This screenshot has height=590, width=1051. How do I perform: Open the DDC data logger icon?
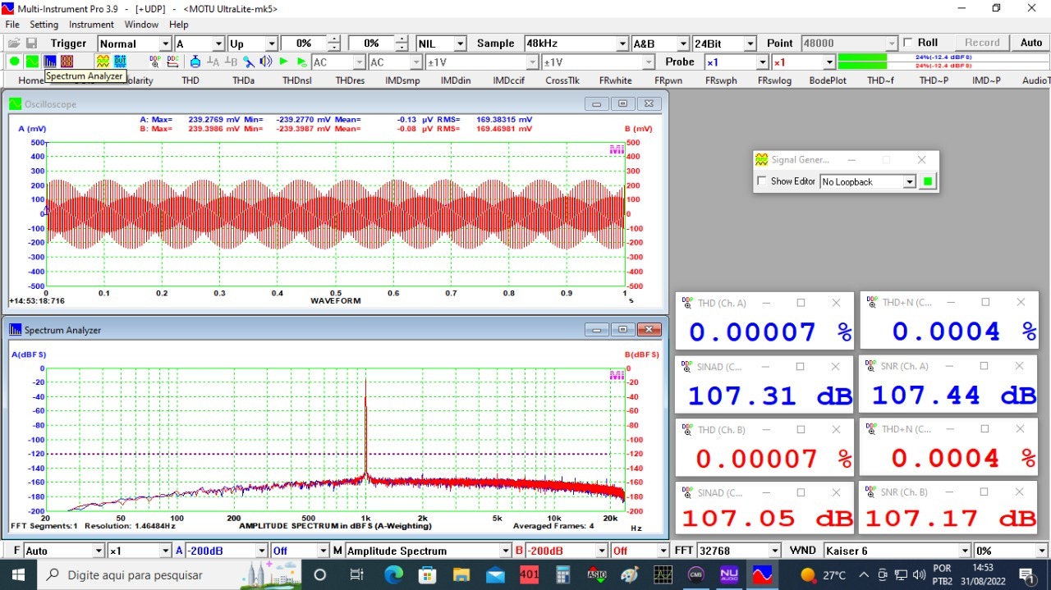pyautogui.click(x=173, y=62)
